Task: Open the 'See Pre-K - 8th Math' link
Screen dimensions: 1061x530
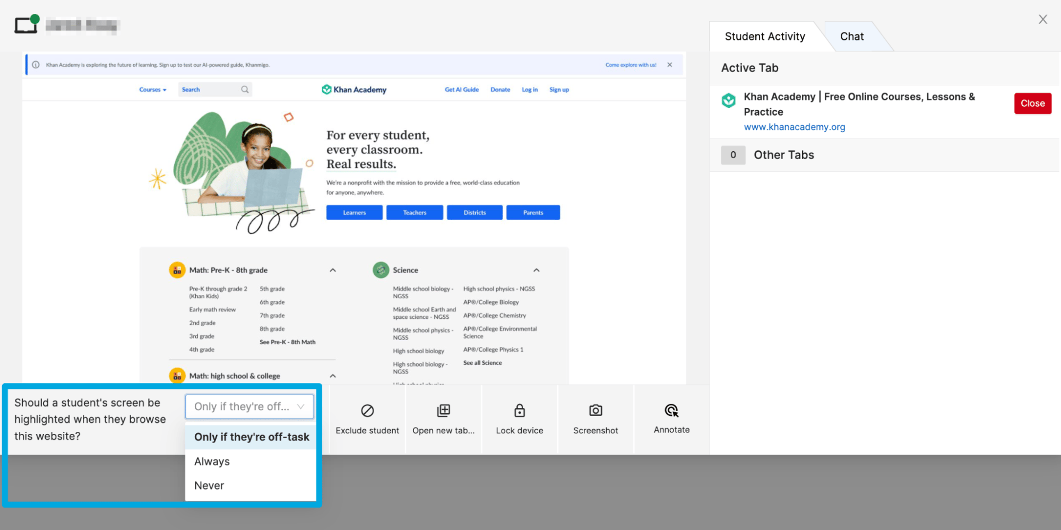Action: click(x=287, y=342)
